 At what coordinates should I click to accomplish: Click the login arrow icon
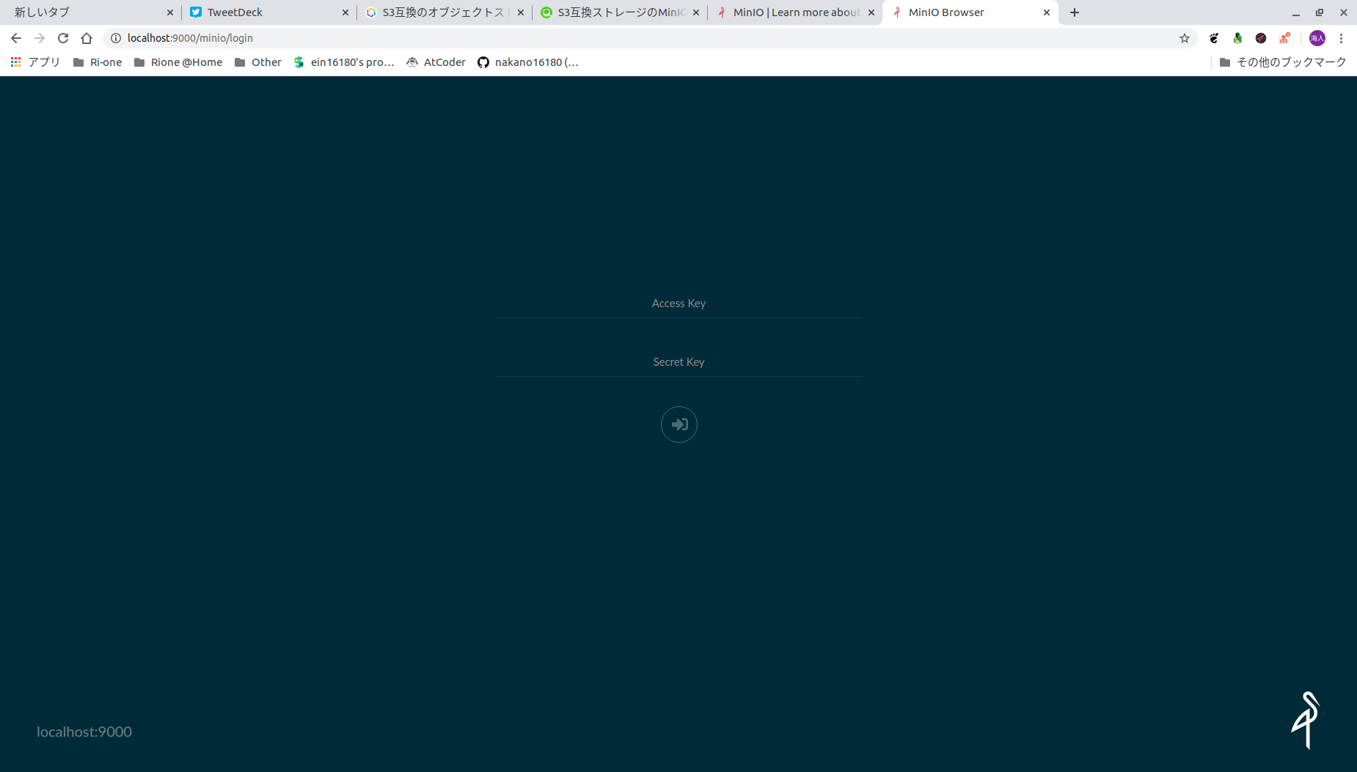(678, 424)
